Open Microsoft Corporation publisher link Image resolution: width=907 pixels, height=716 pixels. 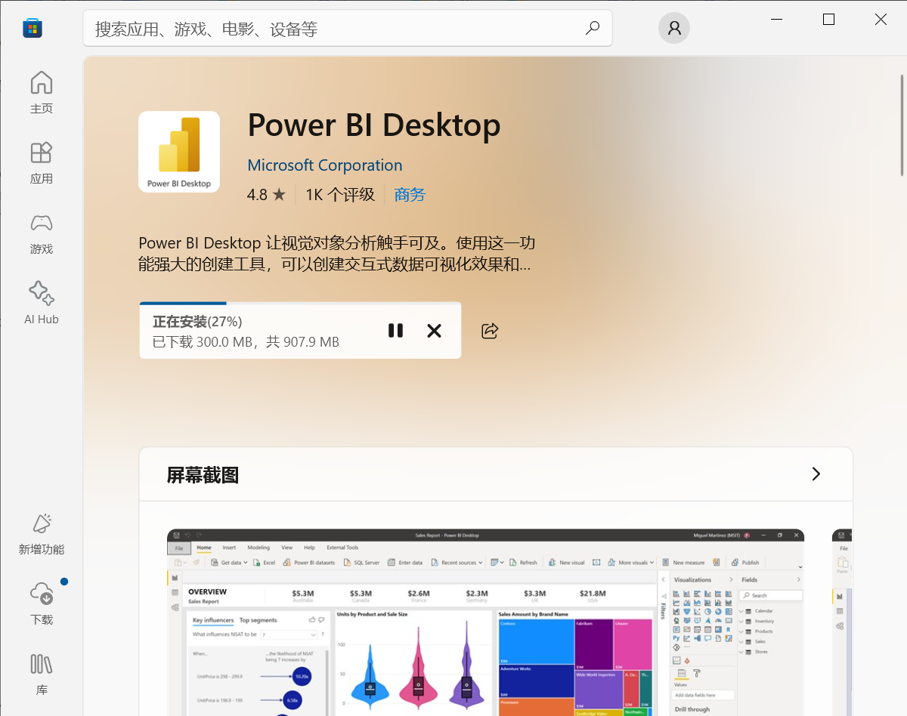pyautogui.click(x=325, y=165)
